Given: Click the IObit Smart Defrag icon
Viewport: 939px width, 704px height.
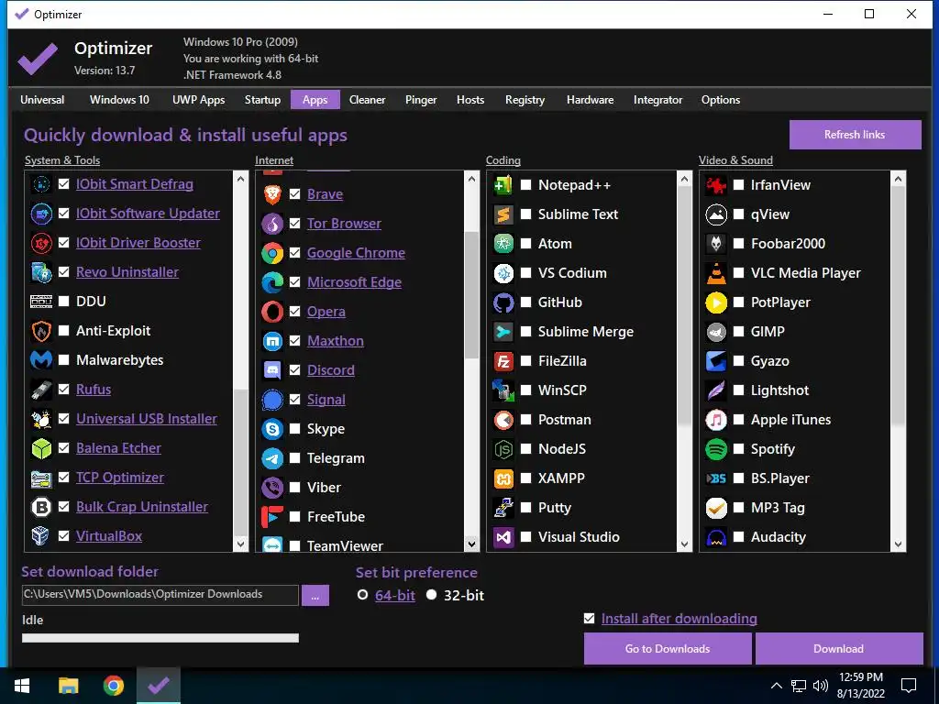Looking at the screenshot, I should click(41, 184).
